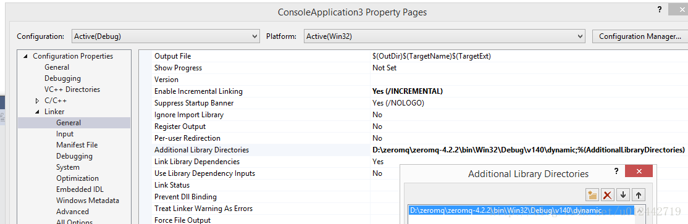688x224 pixels.
Task: Collapse the Configuration Properties node
Action: (25, 56)
